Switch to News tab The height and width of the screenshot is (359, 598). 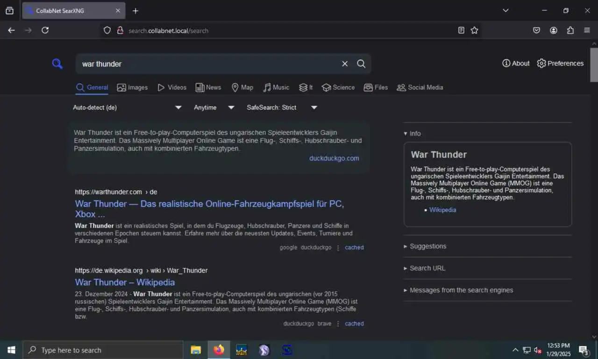click(x=208, y=87)
